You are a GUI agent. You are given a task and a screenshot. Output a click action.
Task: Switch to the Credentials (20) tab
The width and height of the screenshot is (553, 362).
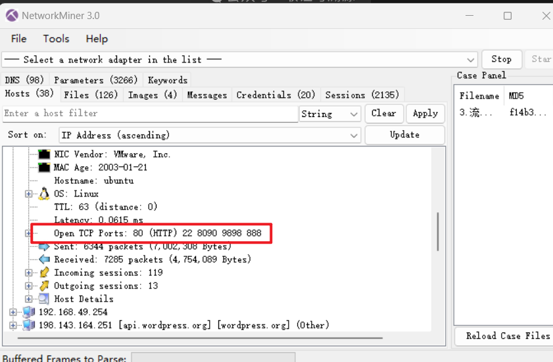[x=276, y=95]
